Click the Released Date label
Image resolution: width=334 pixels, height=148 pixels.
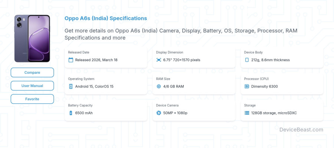point(79,52)
